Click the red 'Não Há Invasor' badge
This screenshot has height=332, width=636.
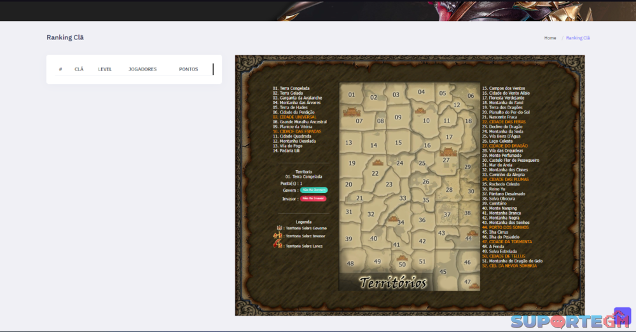(x=313, y=199)
